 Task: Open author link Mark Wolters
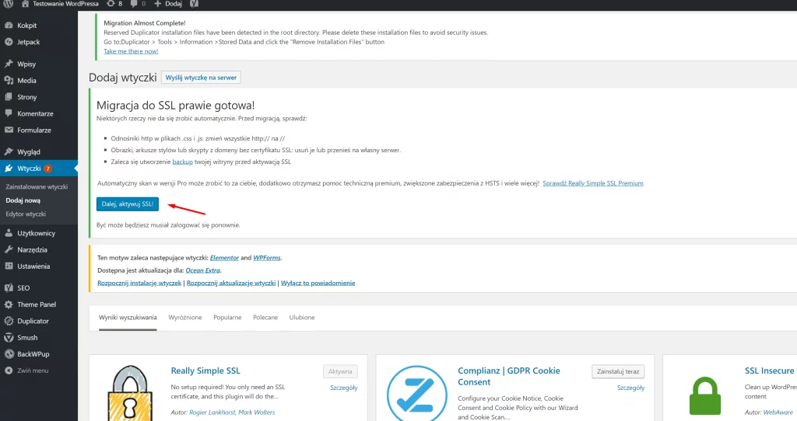(257, 412)
